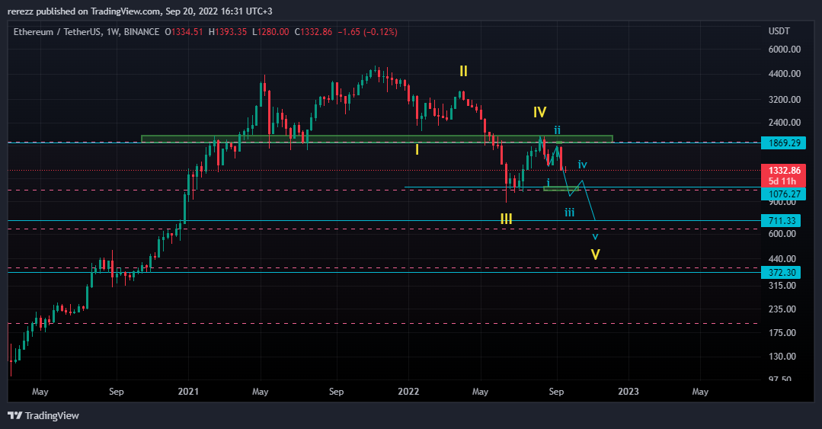Open the rerezz published on TradingView.com header
Screen dimensions: 822x429
[140, 11]
